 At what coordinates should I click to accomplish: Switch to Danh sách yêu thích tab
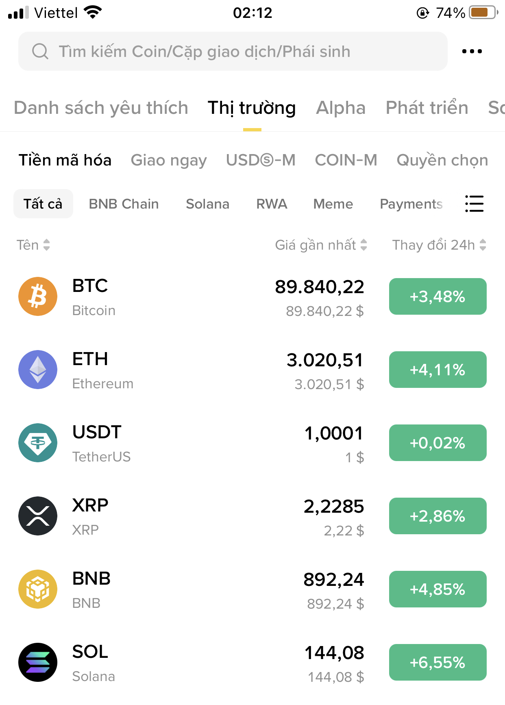pos(101,108)
